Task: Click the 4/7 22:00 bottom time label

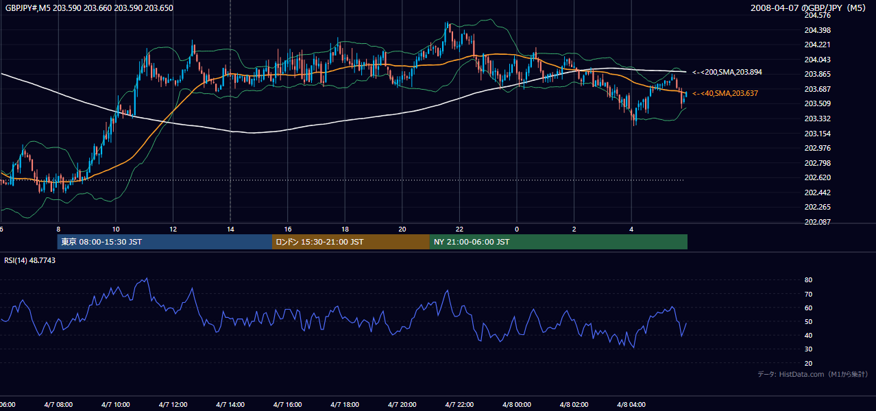Action: point(460,405)
